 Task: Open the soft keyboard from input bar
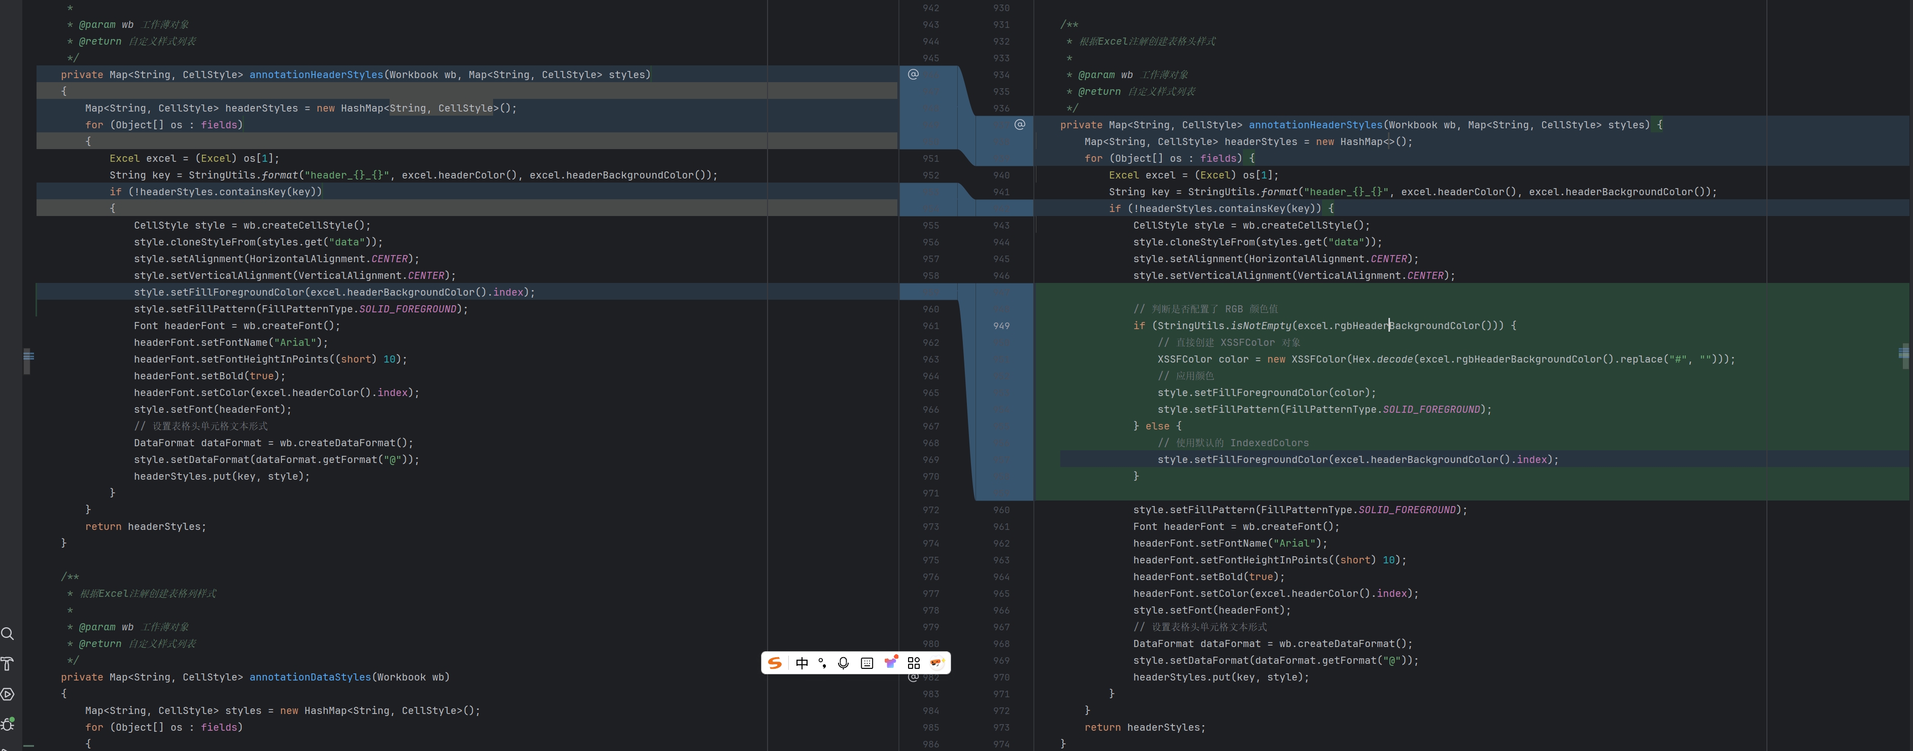pyautogui.click(x=866, y=663)
